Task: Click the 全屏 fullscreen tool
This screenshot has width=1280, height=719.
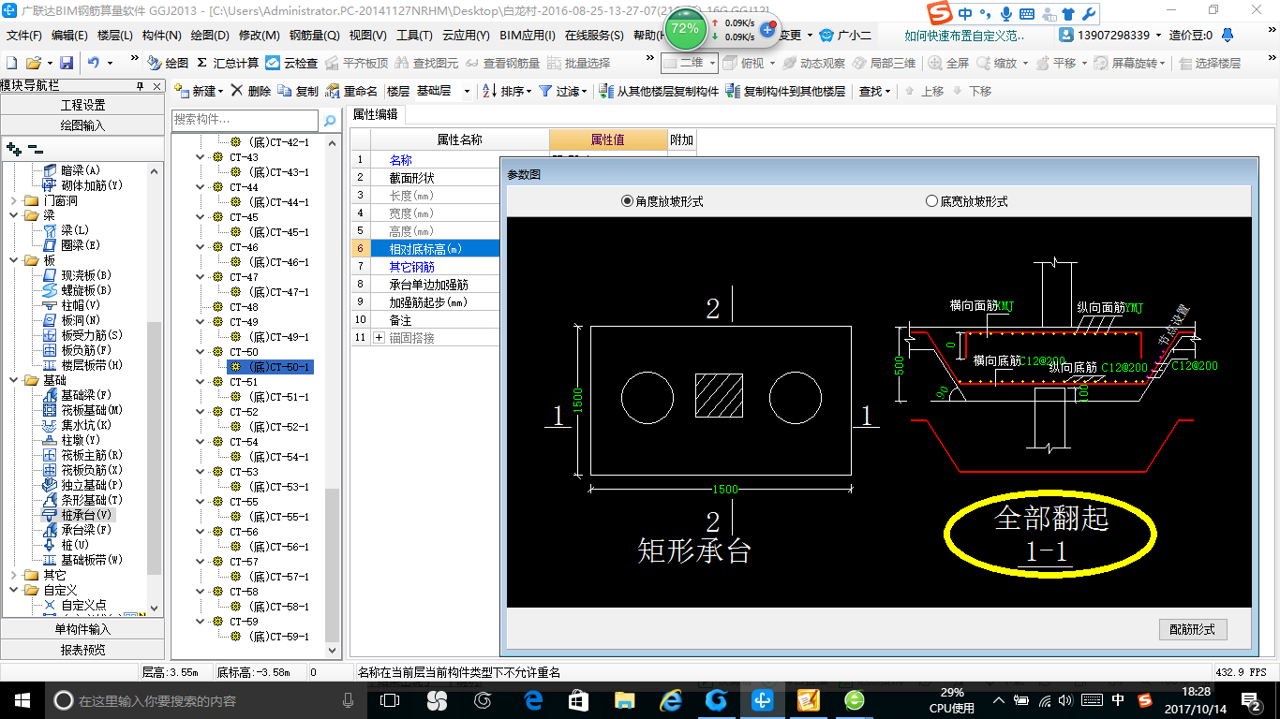Action: tap(950, 63)
